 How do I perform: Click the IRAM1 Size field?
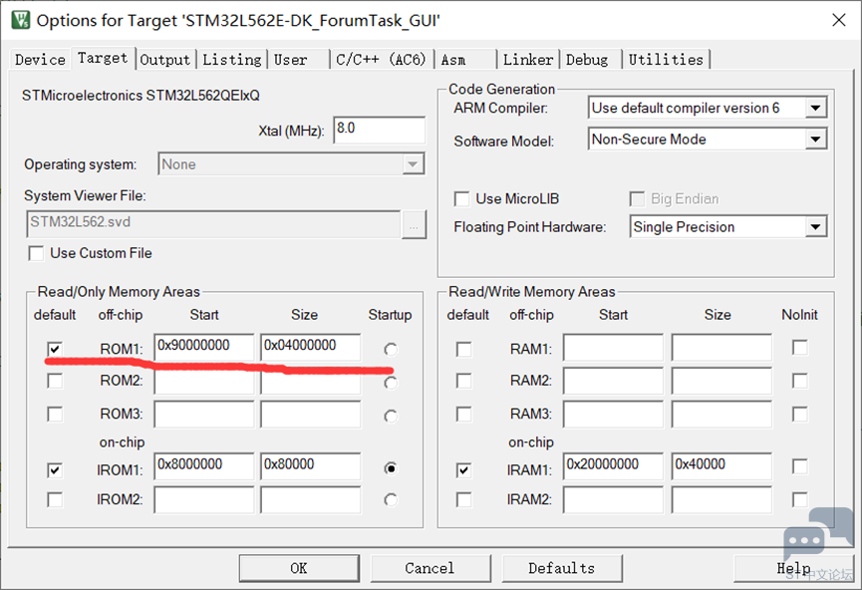pos(721,466)
